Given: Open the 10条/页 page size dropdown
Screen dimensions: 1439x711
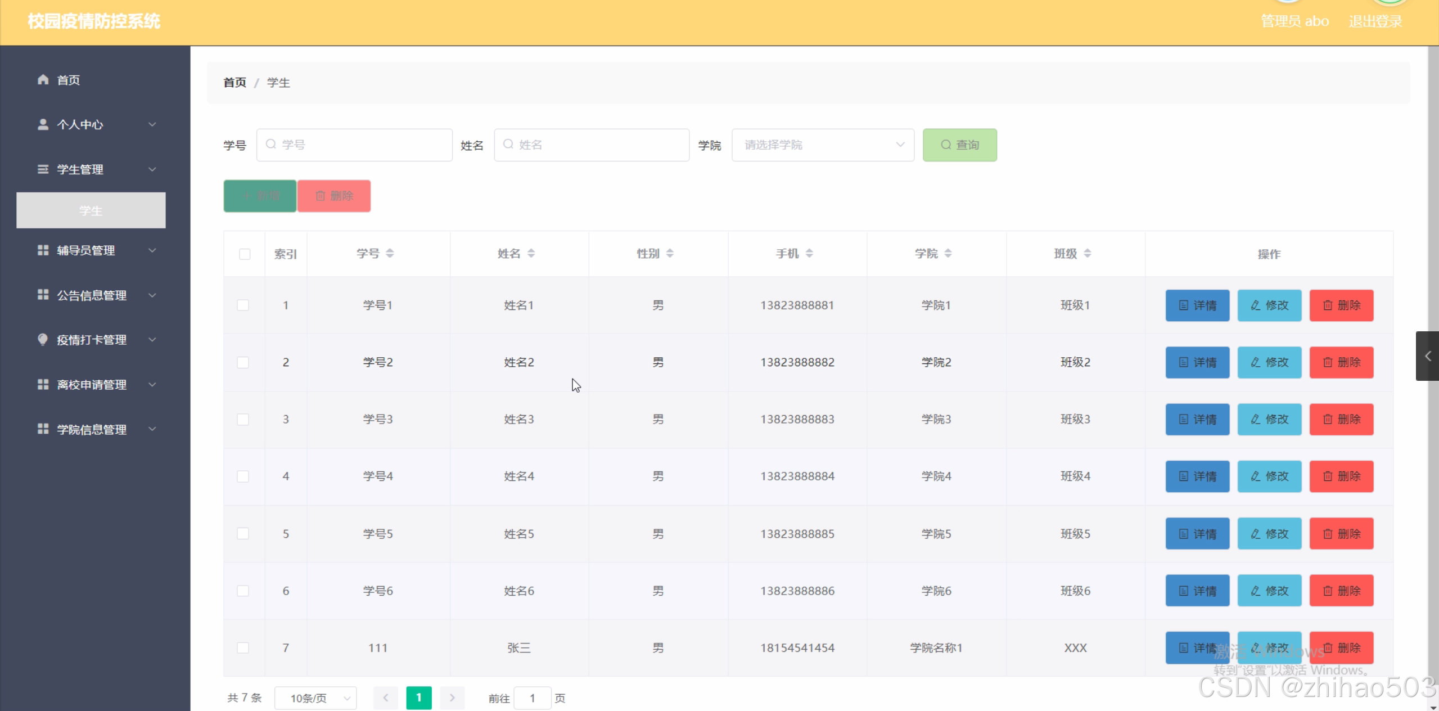Looking at the screenshot, I should click(x=315, y=698).
